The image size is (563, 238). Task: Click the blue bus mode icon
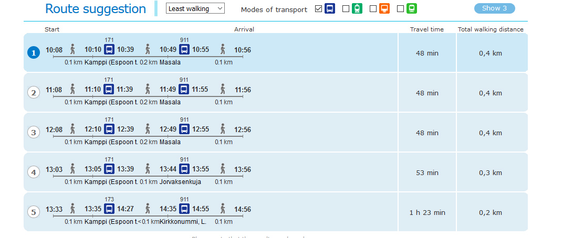coord(330,8)
